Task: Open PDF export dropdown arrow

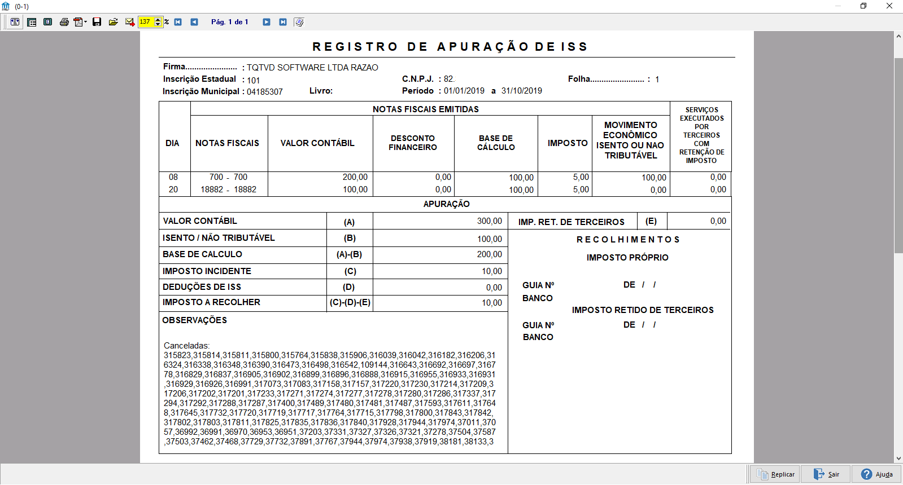Action: 86,22
